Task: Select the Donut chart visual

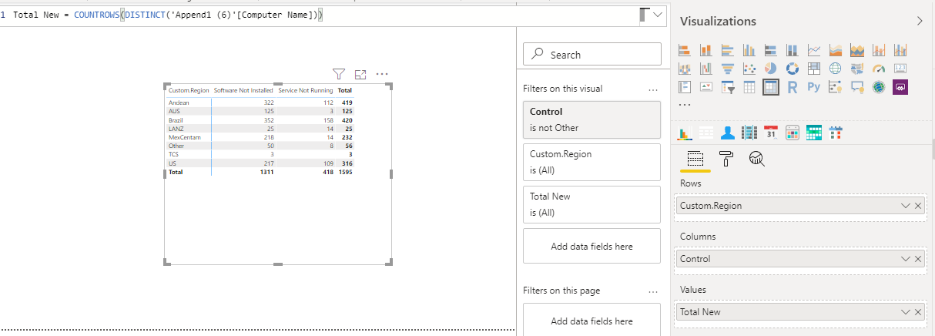Action: (792, 69)
